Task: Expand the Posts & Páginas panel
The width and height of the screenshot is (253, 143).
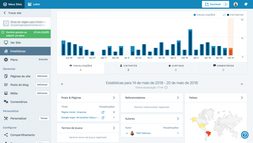Action: tap(114, 98)
